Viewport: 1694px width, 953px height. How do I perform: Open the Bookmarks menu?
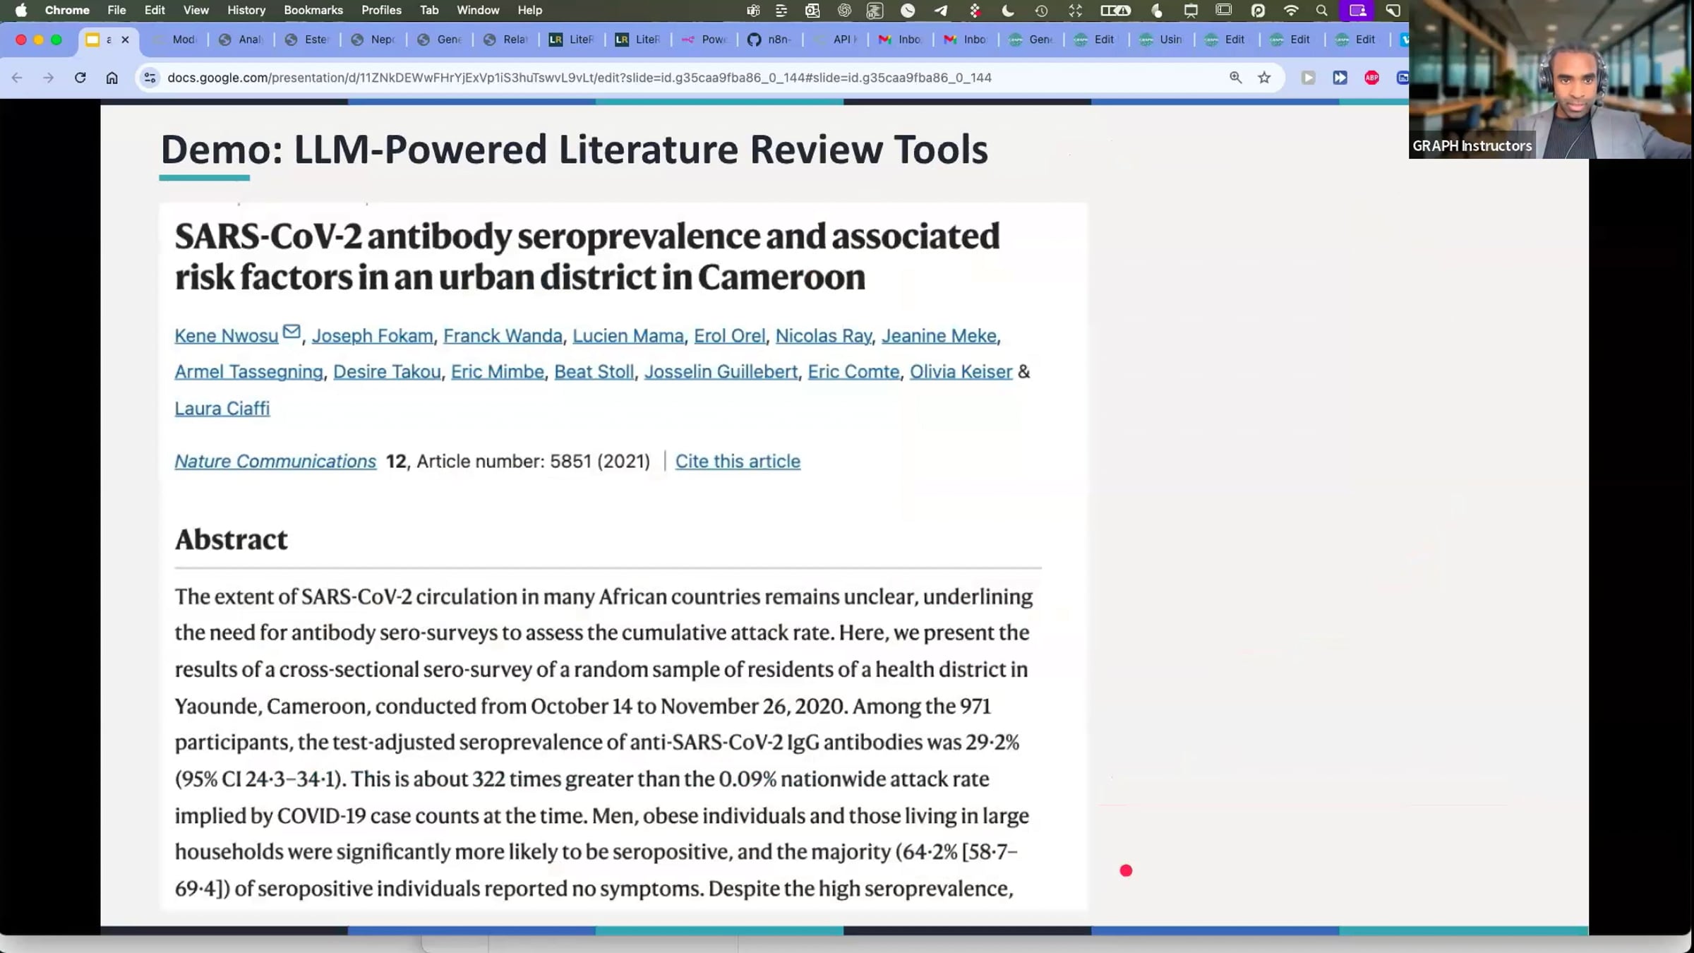point(313,11)
